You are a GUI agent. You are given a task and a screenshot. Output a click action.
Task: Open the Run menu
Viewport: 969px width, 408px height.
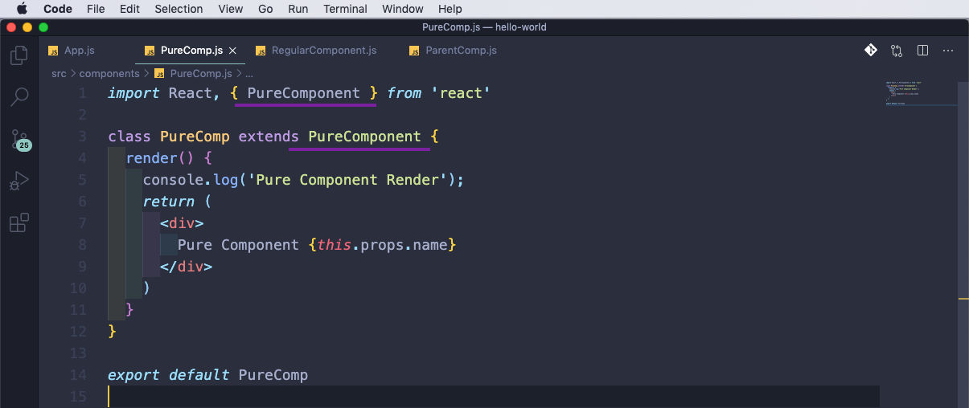pos(298,9)
